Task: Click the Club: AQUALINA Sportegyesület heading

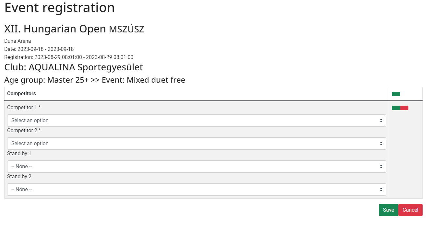Action: [x=74, y=67]
